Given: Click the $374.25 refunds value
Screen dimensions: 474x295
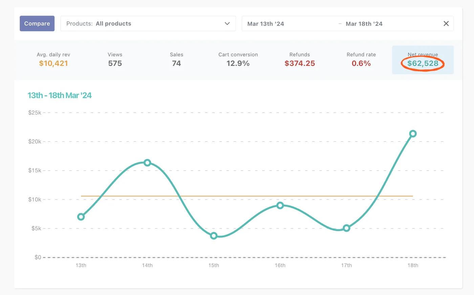Looking at the screenshot, I should 300,63.
